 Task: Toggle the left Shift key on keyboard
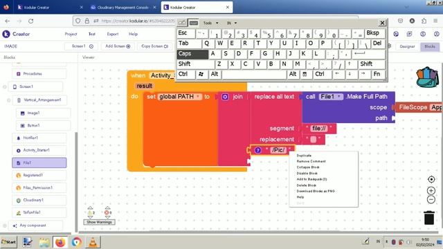[196, 64]
